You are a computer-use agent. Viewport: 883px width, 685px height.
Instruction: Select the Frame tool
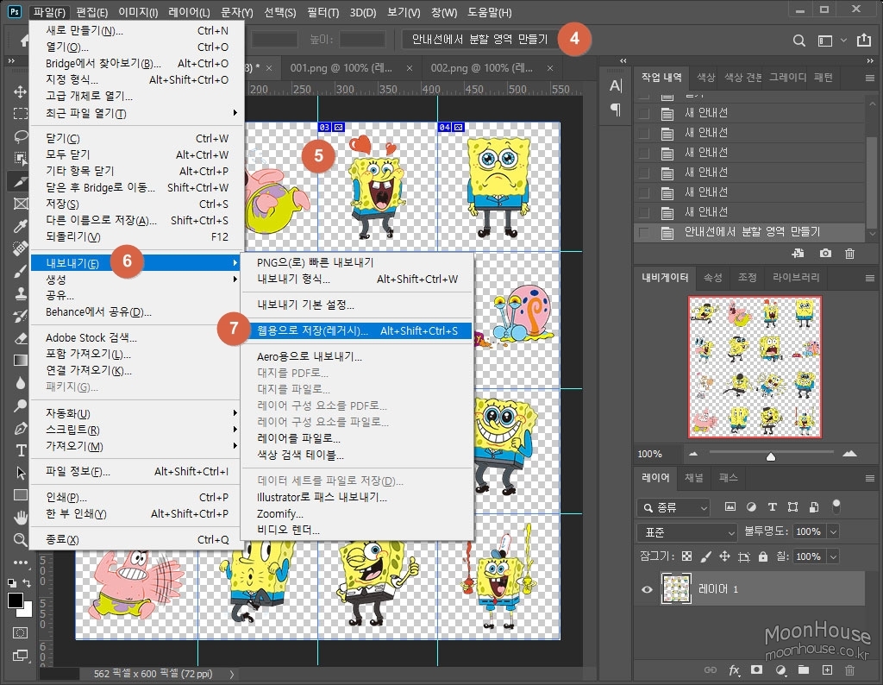[x=21, y=204]
